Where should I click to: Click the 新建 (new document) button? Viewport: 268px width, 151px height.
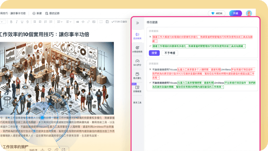click(37, 13)
